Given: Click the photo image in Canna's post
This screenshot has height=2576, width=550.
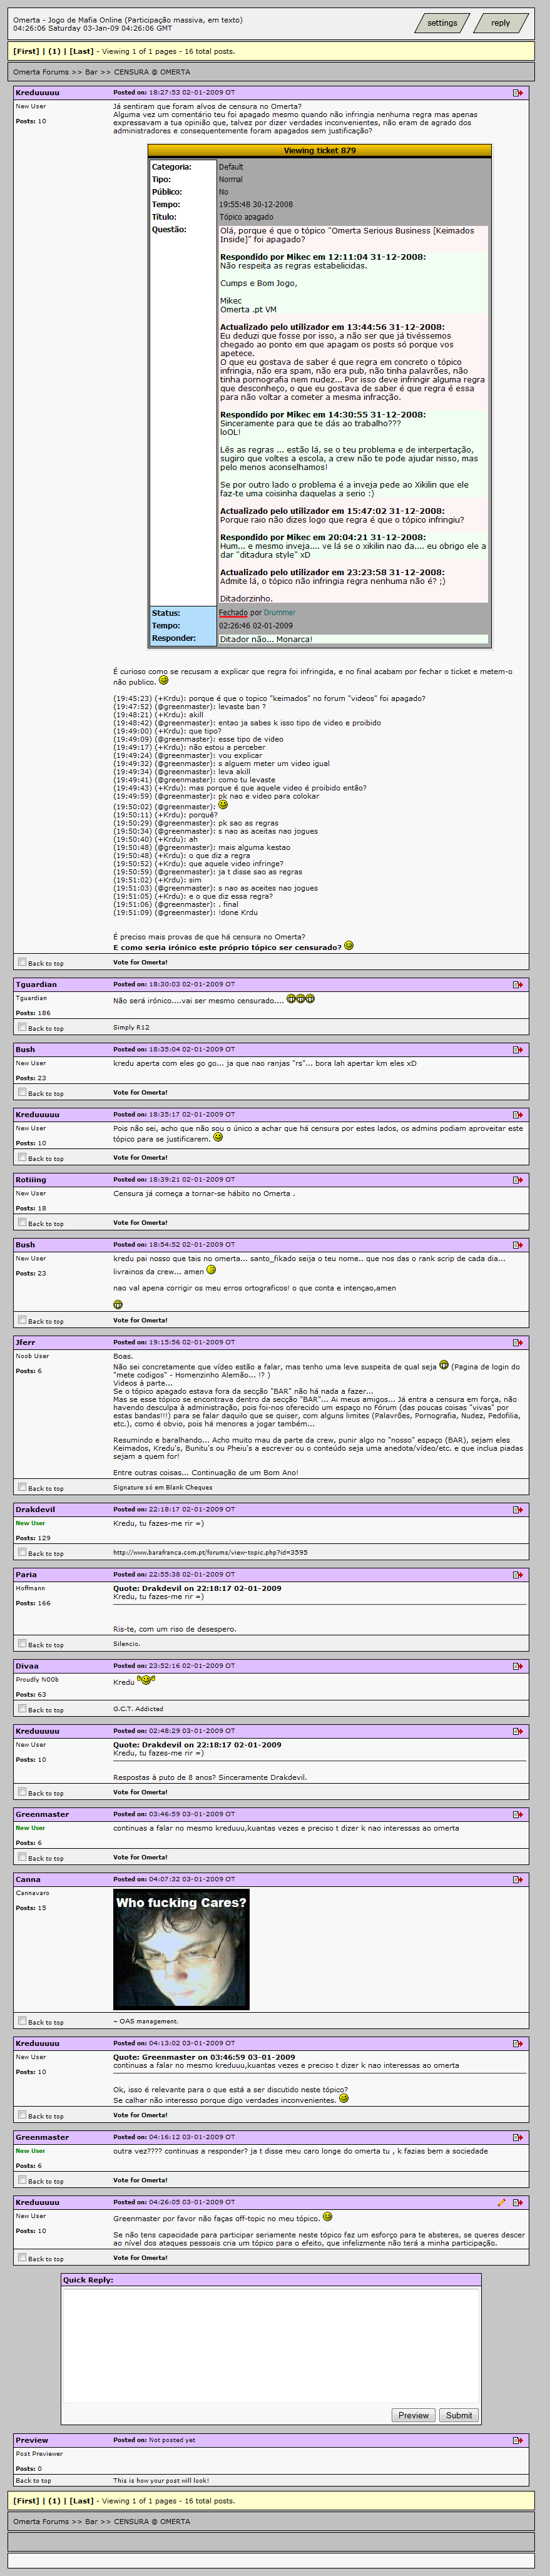Looking at the screenshot, I should click(x=181, y=1949).
